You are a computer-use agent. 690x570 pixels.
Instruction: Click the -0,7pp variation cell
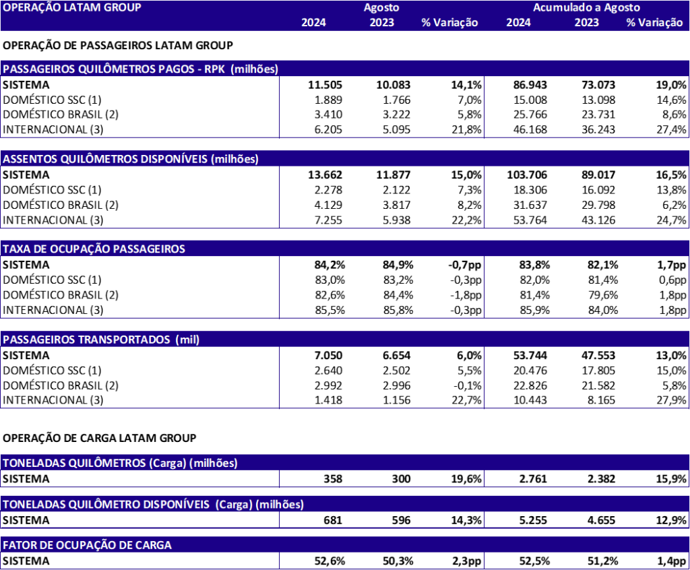(x=465, y=265)
